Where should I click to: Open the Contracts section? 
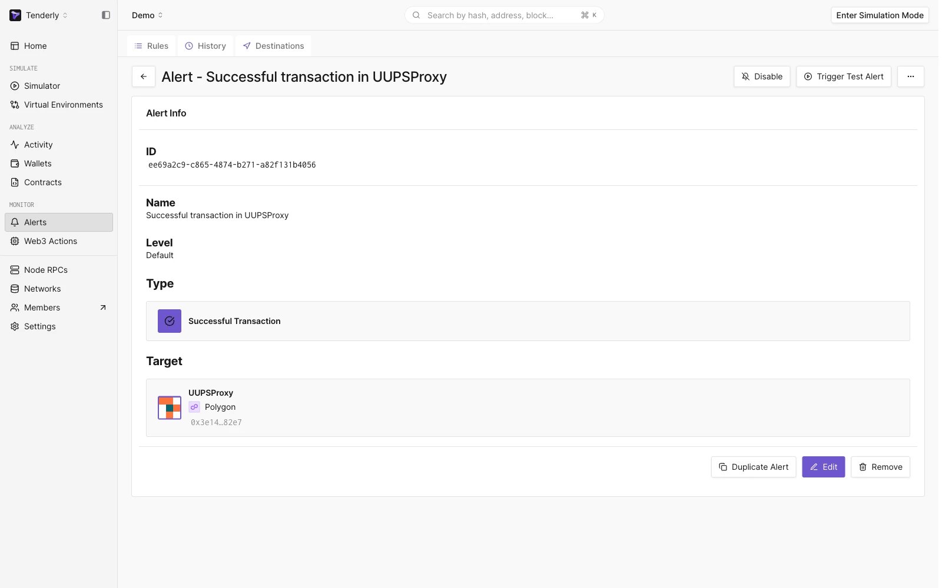pos(59,182)
